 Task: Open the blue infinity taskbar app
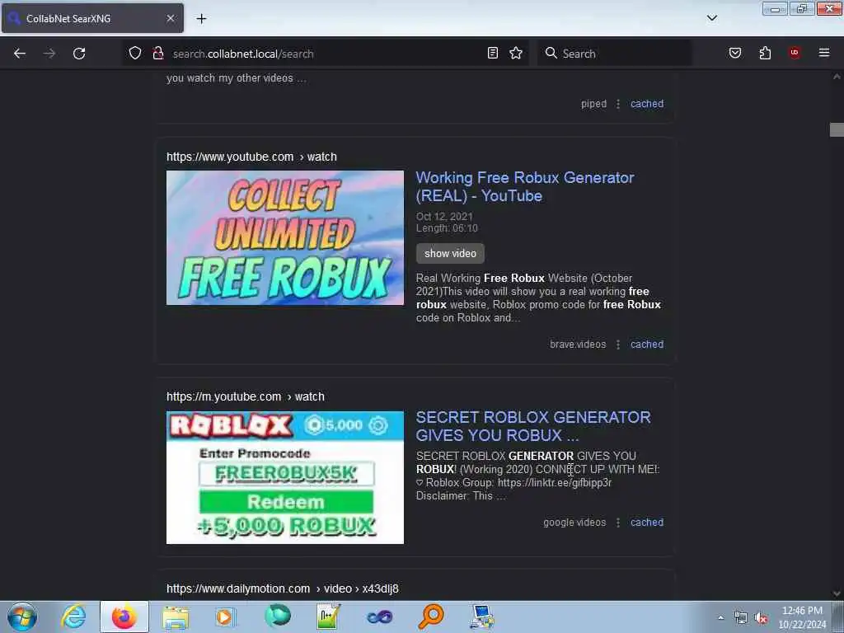click(379, 617)
